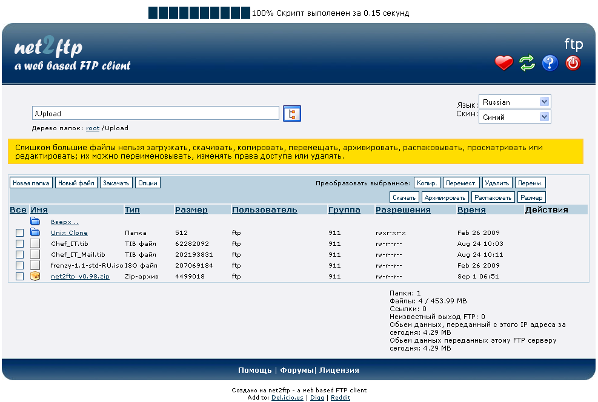Click the green refresh arrows icon
The image size is (598, 402).
pyautogui.click(x=527, y=63)
